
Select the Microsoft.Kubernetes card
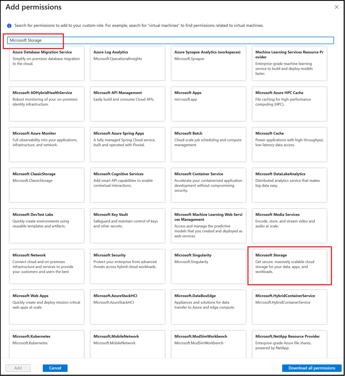[x=47, y=344]
